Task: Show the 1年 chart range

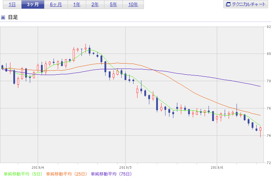Action: tap(77, 4)
